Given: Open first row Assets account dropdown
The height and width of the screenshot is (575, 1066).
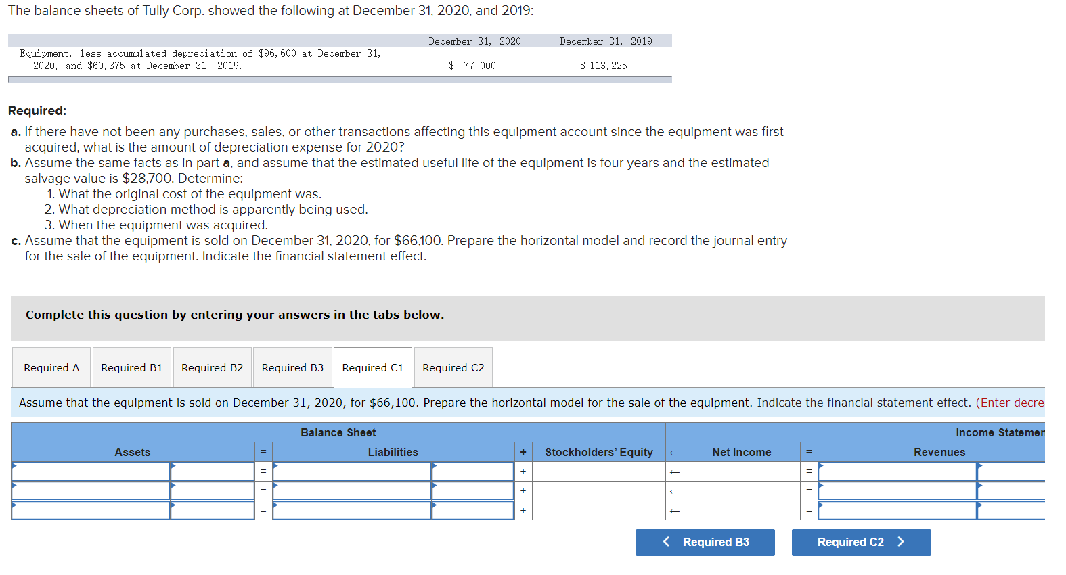Looking at the screenshot, I should [x=91, y=471].
